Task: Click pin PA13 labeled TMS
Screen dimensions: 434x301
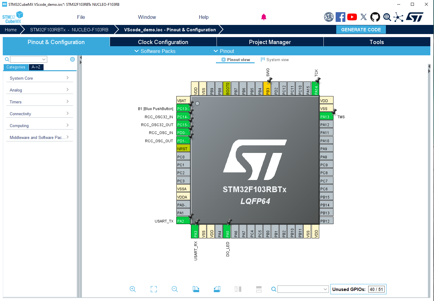Action: point(326,116)
